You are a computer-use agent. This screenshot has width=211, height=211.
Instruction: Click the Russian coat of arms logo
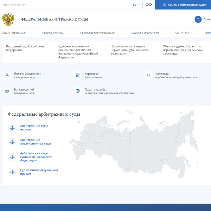8,19
